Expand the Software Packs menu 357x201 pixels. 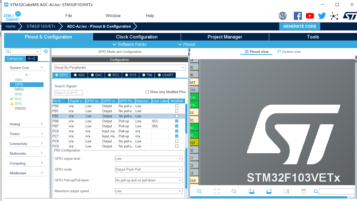click(129, 44)
